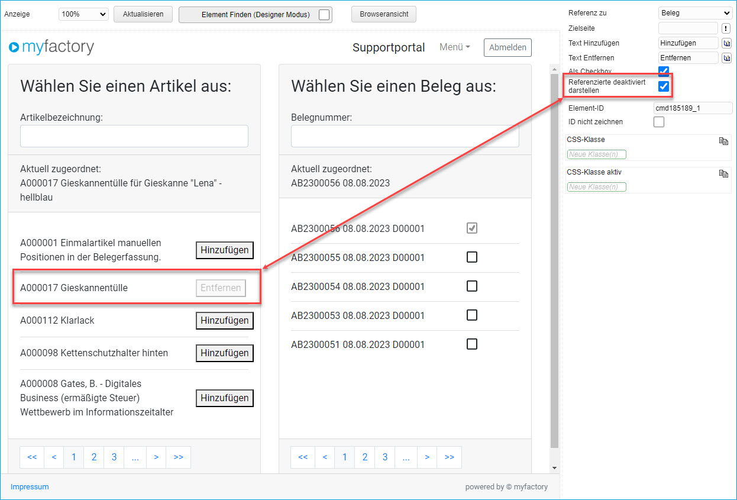Open translation icon next to Text Hinzufügen
Viewport: 737px width, 500px height.
(x=726, y=43)
